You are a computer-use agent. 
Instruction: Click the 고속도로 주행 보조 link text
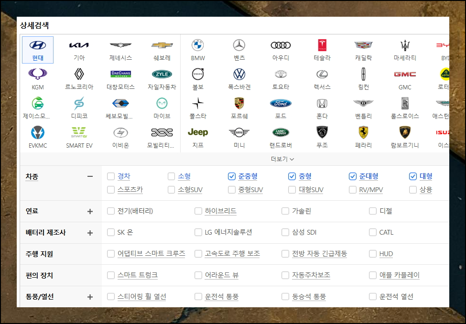(232, 254)
